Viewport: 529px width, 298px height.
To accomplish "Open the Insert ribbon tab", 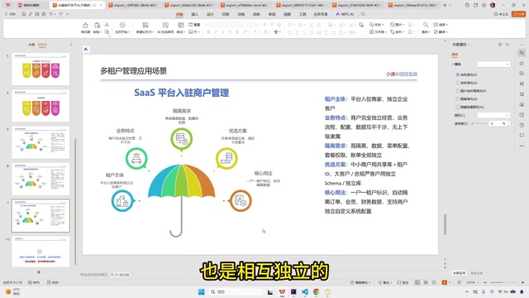I will [195, 14].
